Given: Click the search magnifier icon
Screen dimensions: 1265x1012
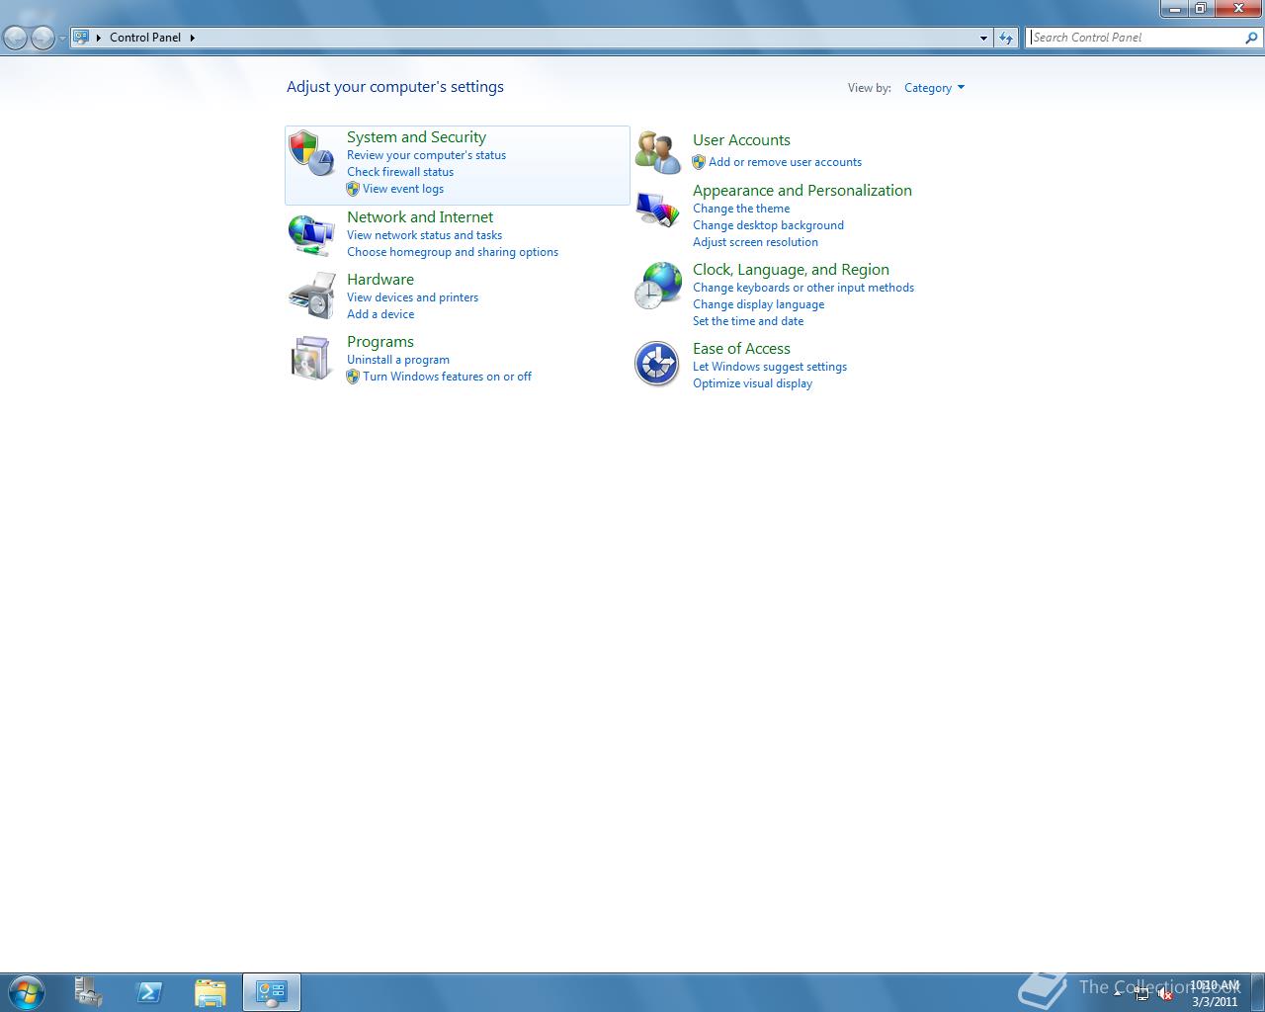Looking at the screenshot, I should tap(1251, 38).
